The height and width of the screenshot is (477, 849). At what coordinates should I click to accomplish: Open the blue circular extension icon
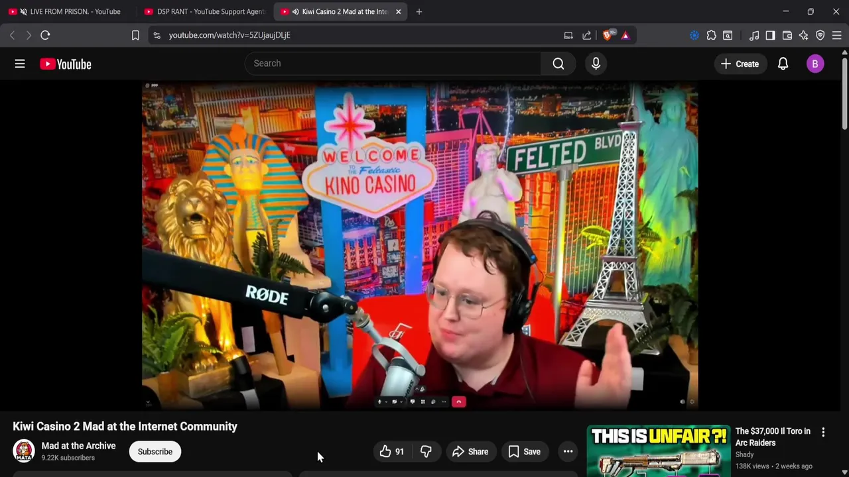694,35
